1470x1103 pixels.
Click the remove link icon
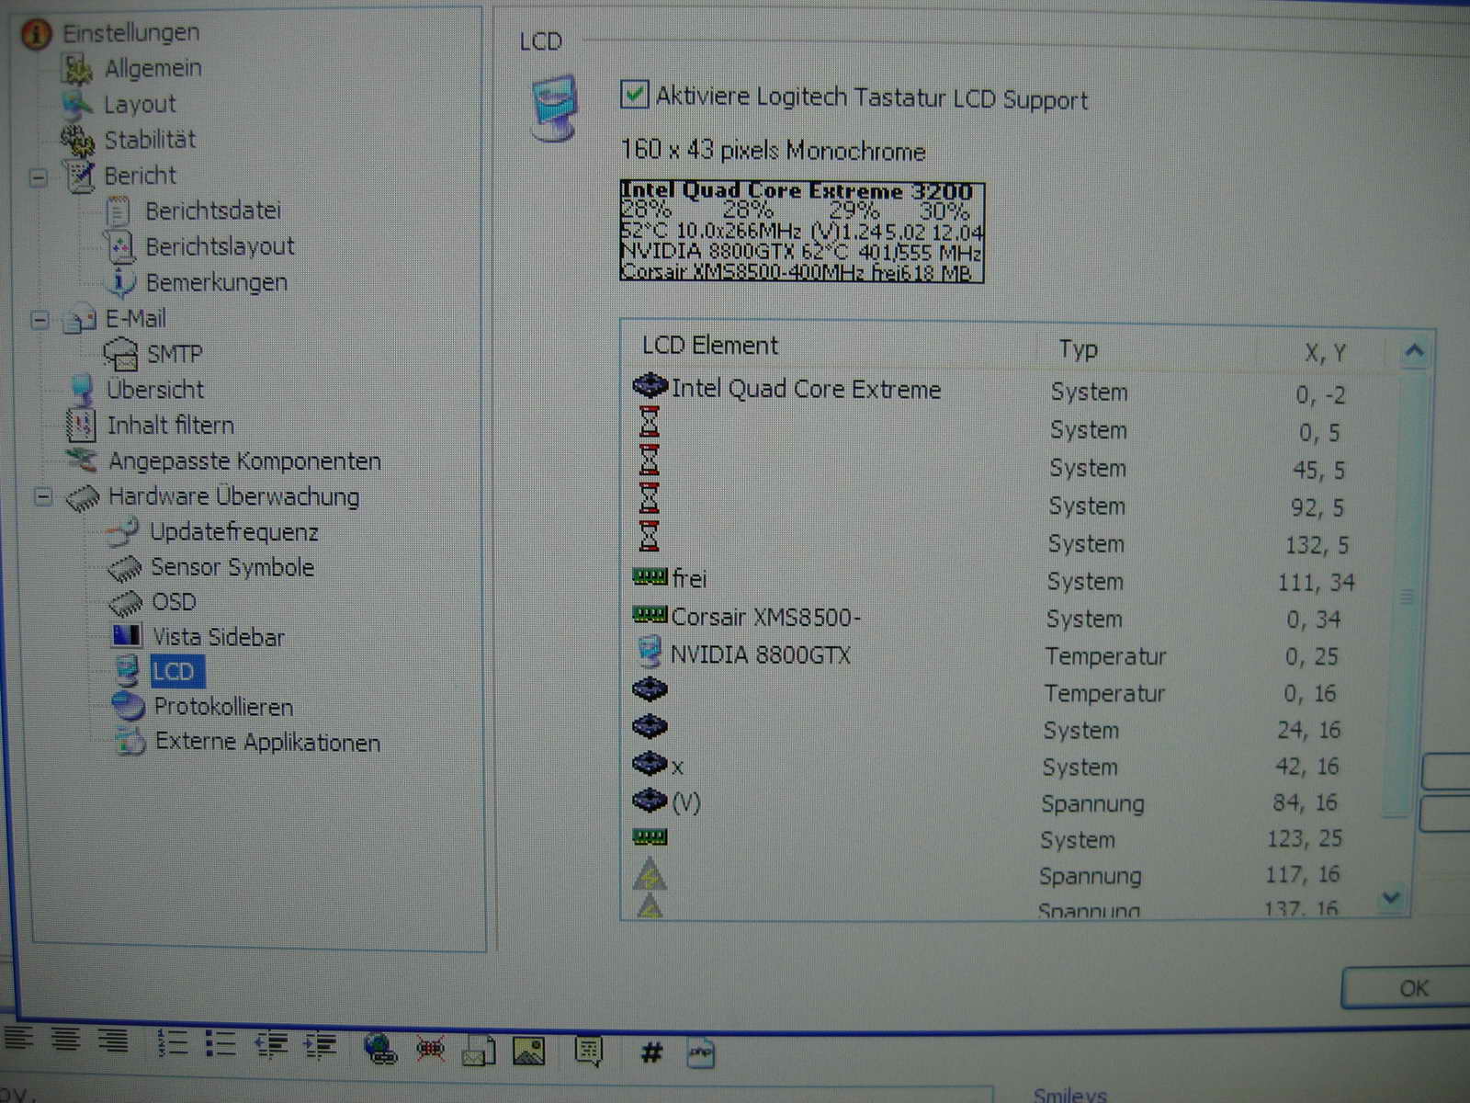click(x=430, y=1048)
